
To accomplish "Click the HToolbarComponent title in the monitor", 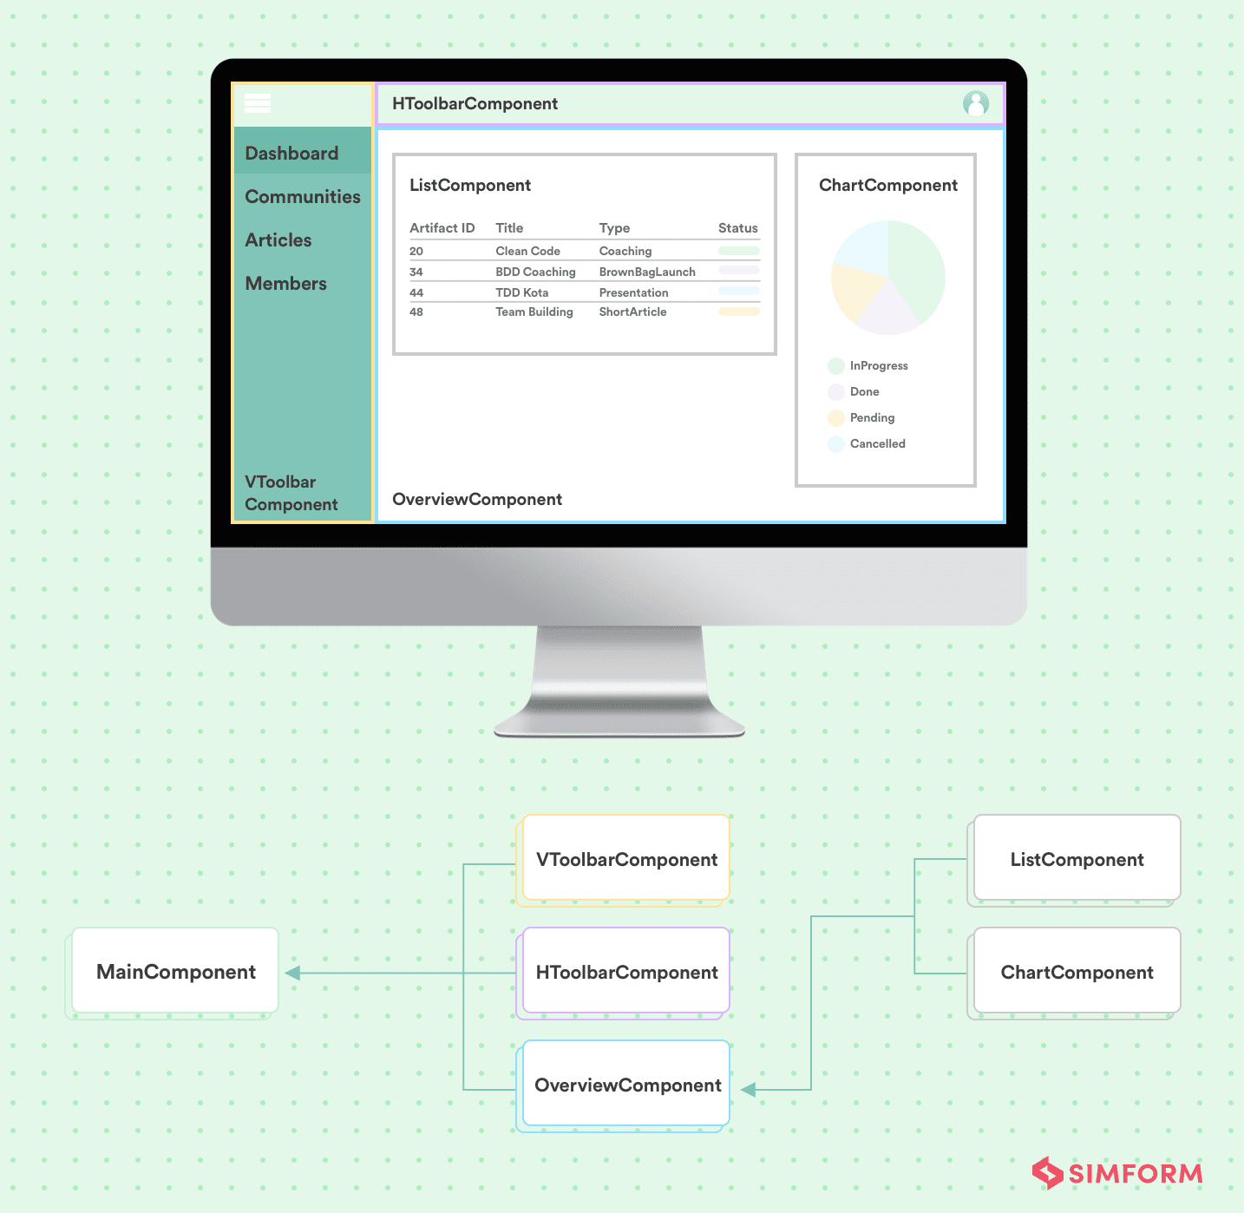I will 475,103.
